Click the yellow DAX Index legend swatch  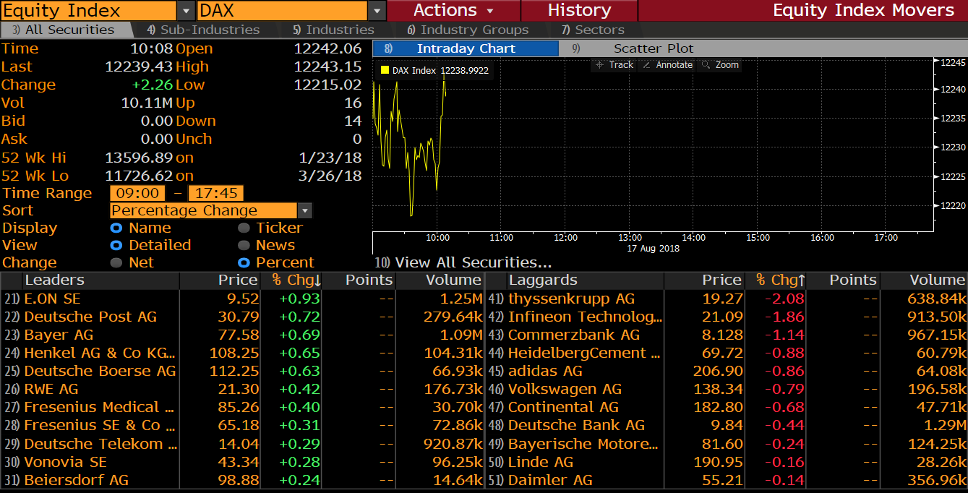pos(385,71)
